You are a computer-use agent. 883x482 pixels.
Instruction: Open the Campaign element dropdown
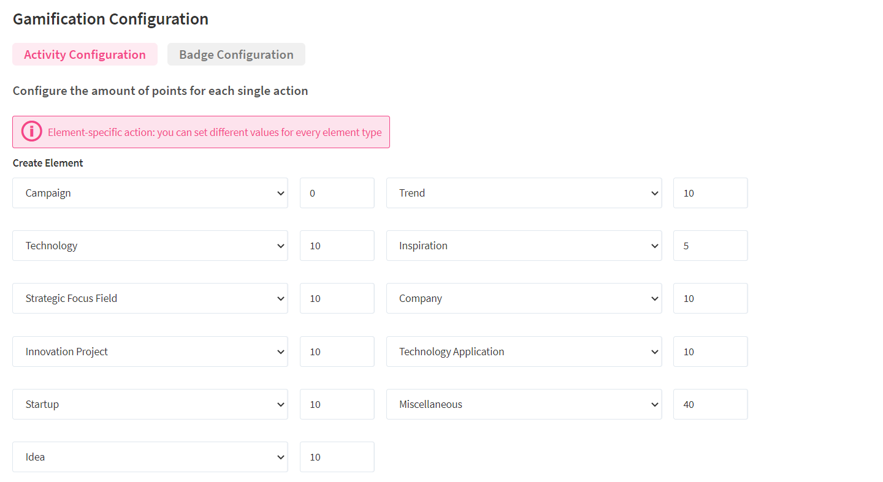click(x=150, y=193)
